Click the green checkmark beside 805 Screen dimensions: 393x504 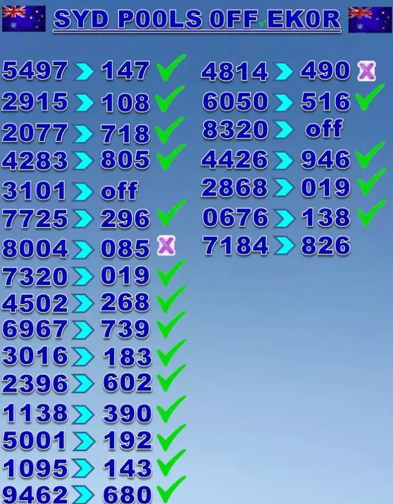(x=171, y=157)
